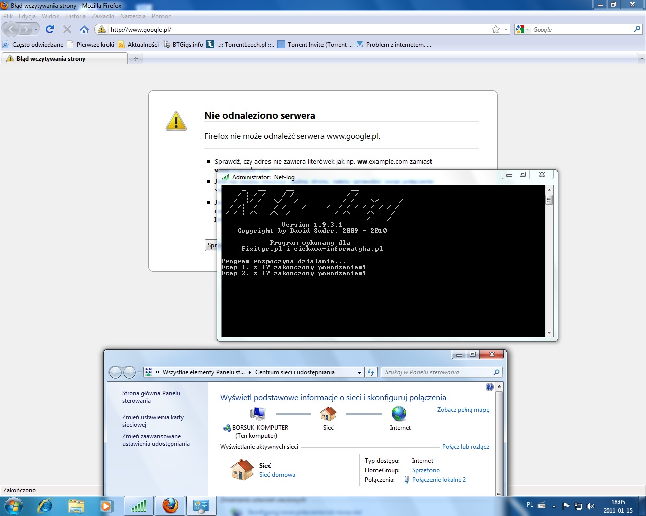Open Zmień ustawienia karty sieciowej
646x516 pixels.
click(153, 421)
